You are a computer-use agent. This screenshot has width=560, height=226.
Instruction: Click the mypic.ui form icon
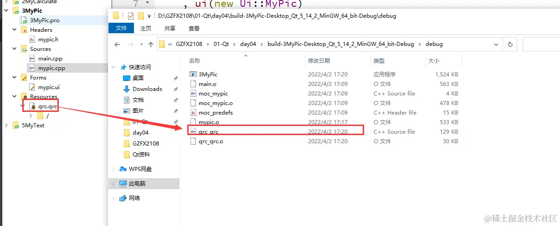pos(32,87)
